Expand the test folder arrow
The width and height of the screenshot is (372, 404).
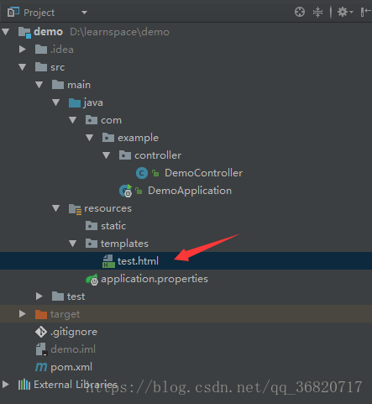pyautogui.click(x=39, y=296)
